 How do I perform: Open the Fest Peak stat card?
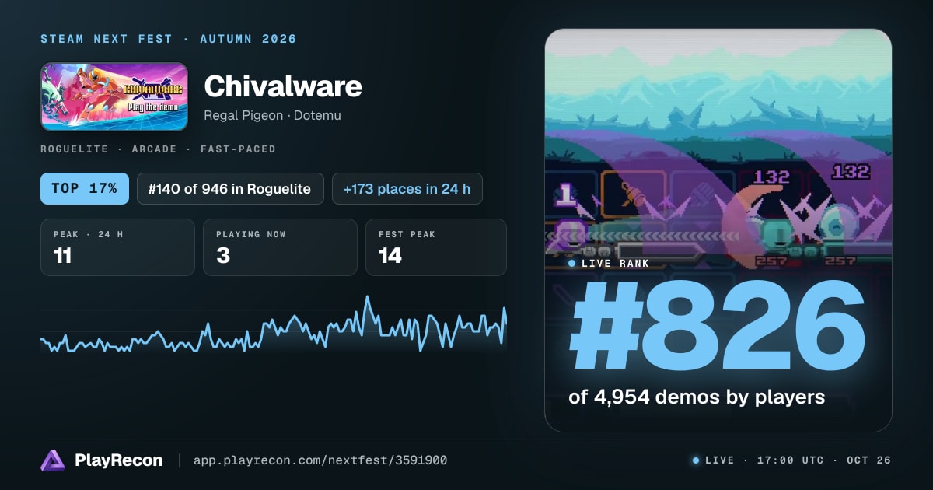pos(436,247)
